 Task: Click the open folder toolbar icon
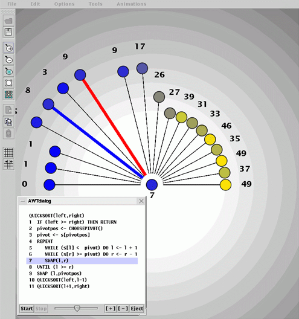[x=8, y=21]
